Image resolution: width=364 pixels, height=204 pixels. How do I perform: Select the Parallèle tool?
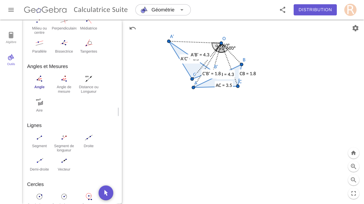pyautogui.click(x=39, y=46)
